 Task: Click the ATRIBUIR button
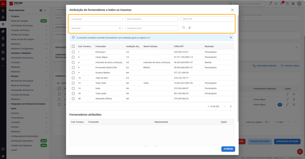[228, 149]
